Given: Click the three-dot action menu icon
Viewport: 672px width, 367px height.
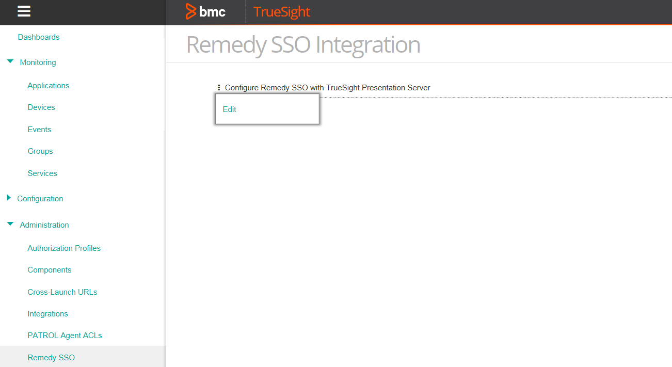Looking at the screenshot, I should pyautogui.click(x=219, y=88).
